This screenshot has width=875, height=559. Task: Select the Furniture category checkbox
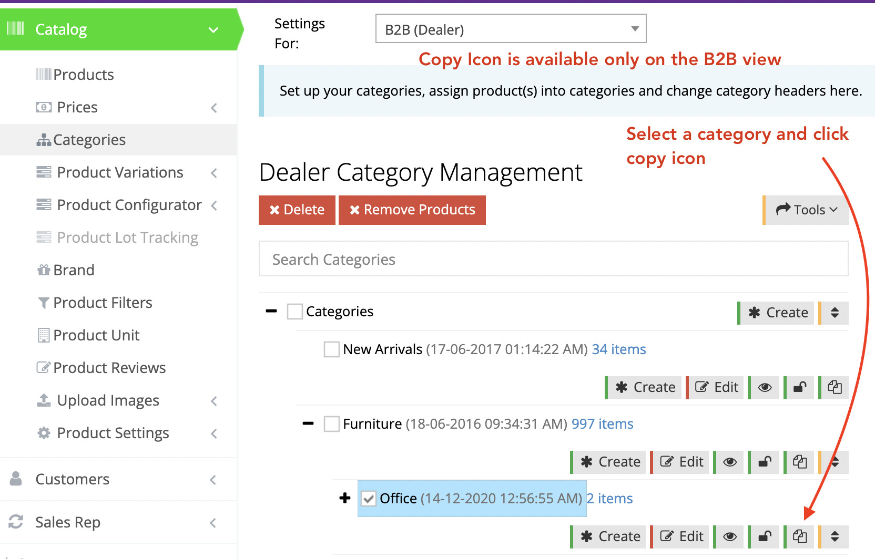[x=331, y=424]
